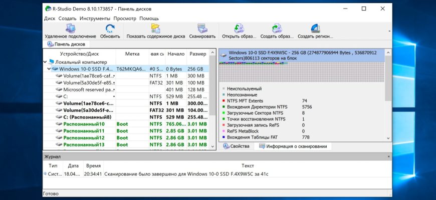The width and height of the screenshot is (436, 200).
Task: Click the 5756 count for Вхождения Директории NTFS
Action: point(307,107)
